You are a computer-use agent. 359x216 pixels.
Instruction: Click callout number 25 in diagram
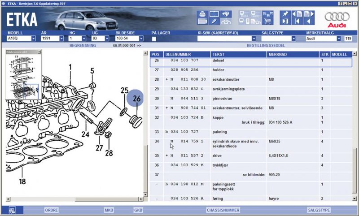tap(125, 91)
